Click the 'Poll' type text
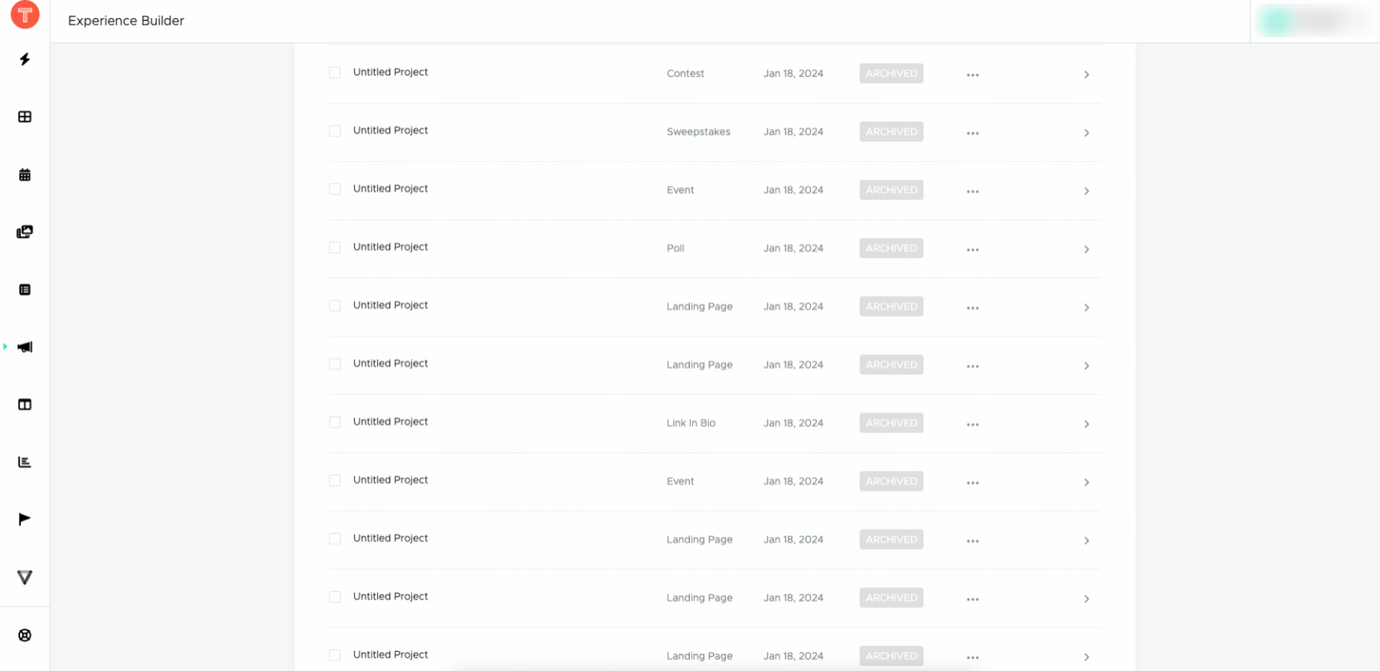The width and height of the screenshot is (1380, 671). click(675, 248)
